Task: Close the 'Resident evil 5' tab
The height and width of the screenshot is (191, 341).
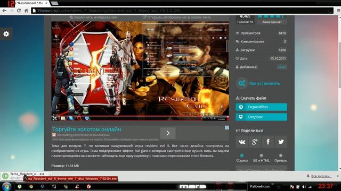Action: pos(46,3)
